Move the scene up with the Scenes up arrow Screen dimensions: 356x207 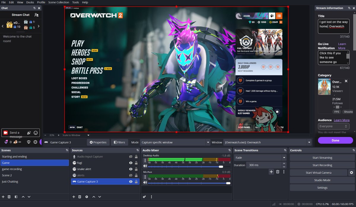point(23,197)
